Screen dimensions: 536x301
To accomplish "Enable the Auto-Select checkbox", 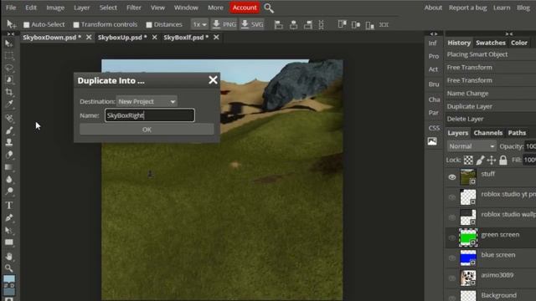I will (26, 24).
